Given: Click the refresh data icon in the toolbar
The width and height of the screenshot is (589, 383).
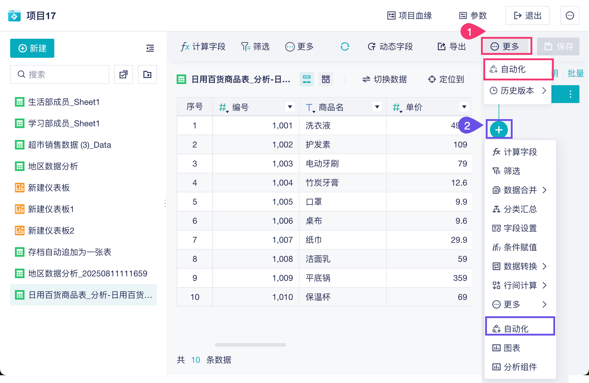Looking at the screenshot, I should tap(345, 47).
